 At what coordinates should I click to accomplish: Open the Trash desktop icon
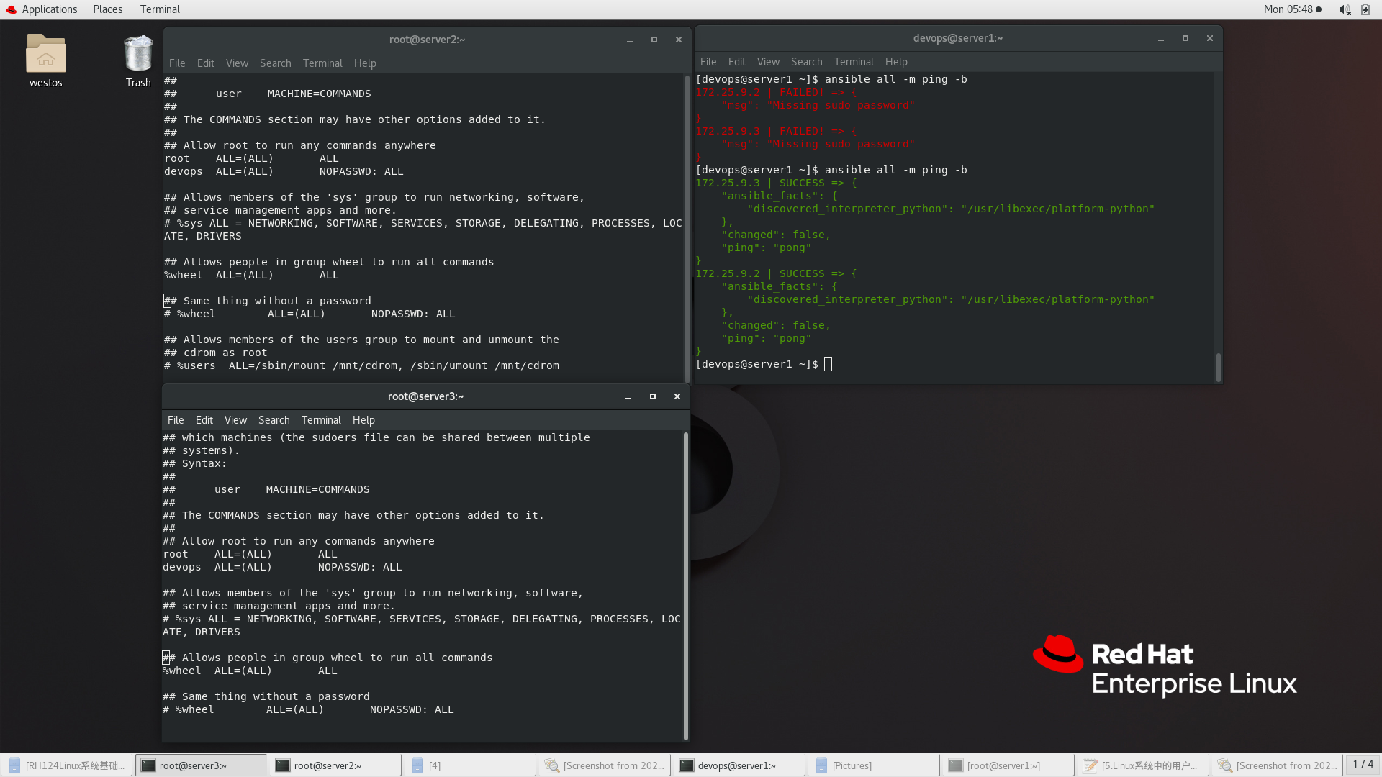coord(138,56)
